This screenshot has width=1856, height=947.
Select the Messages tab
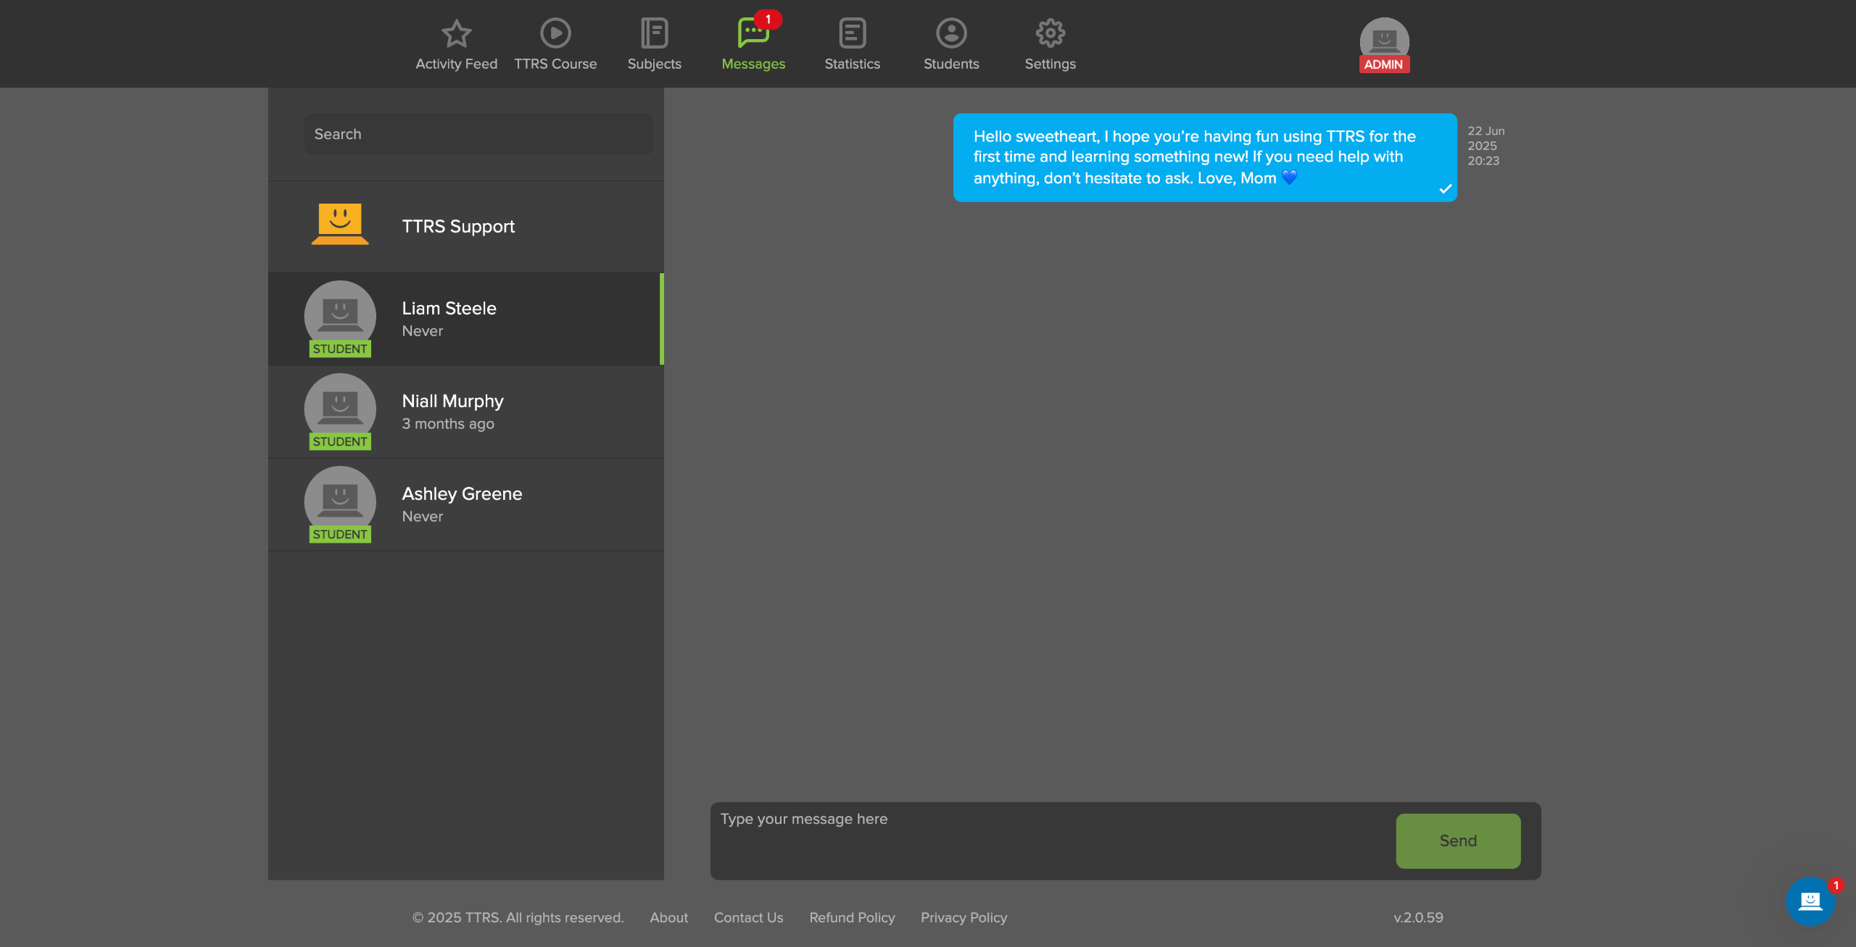tap(753, 43)
